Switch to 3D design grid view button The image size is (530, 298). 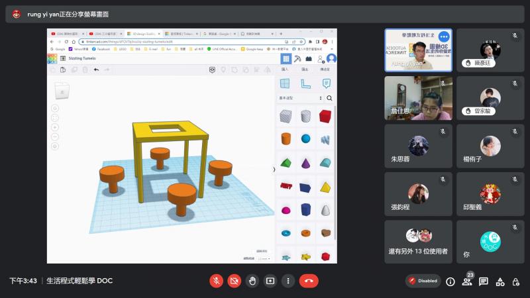coord(286,59)
